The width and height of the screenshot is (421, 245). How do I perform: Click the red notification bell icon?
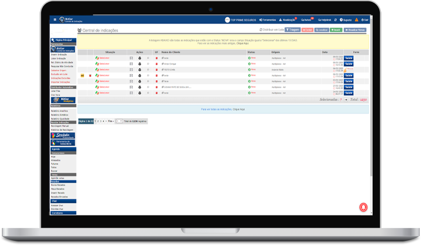pyautogui.click(x=363, y=207)
